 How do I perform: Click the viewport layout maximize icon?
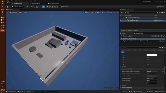118,12
